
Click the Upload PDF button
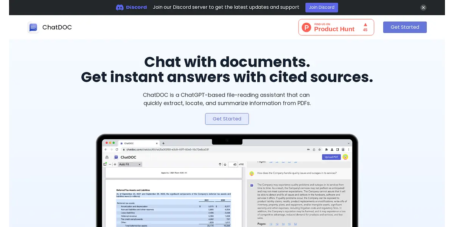click(331, 157)
